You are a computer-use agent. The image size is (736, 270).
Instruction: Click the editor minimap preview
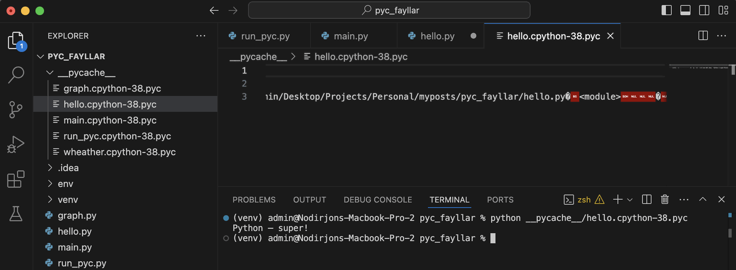tap(700, 67)
